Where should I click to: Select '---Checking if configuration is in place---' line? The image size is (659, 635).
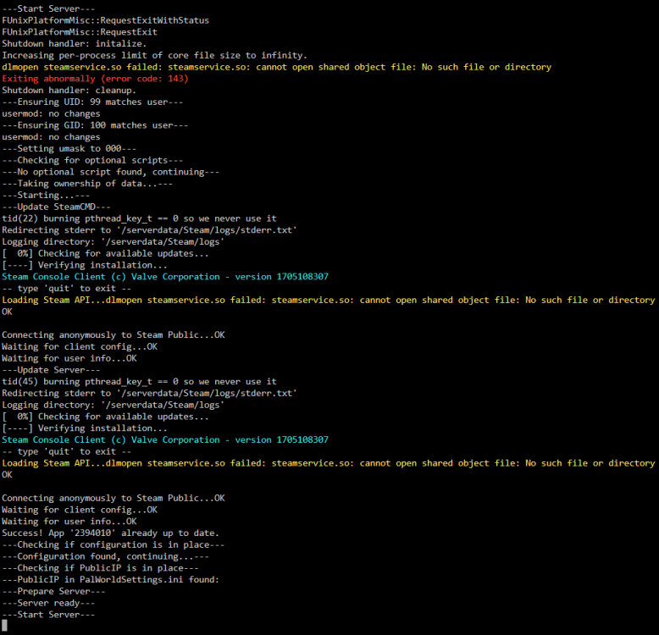[x=113, y=544]
